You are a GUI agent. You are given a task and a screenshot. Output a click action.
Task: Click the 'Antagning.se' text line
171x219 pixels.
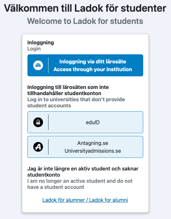point(93,143)
